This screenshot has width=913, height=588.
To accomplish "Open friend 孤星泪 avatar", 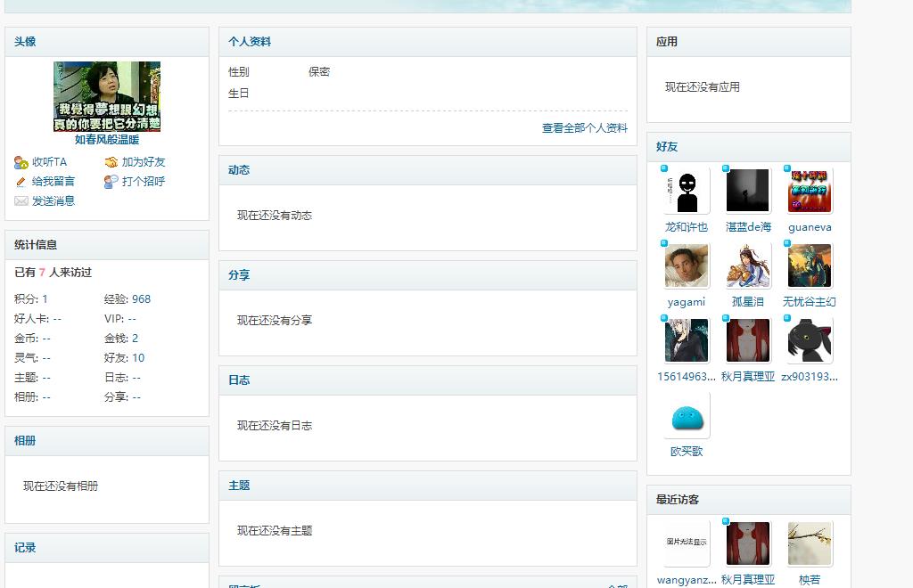I will 748,265.
